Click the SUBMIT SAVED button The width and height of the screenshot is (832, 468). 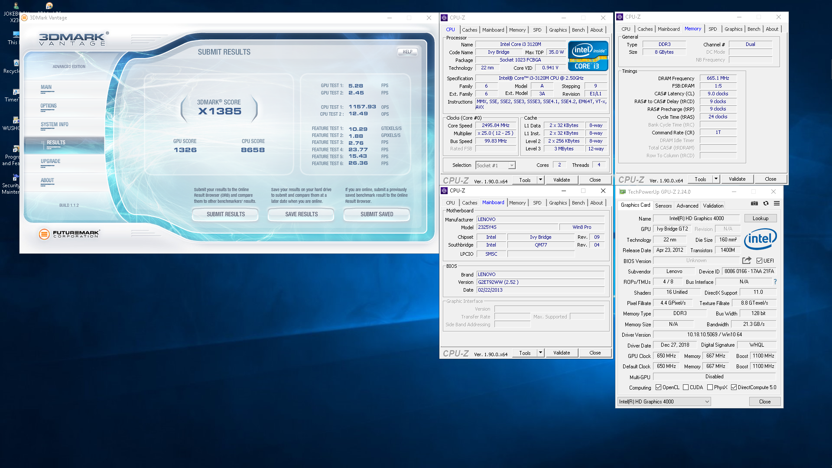click(377, 214)
